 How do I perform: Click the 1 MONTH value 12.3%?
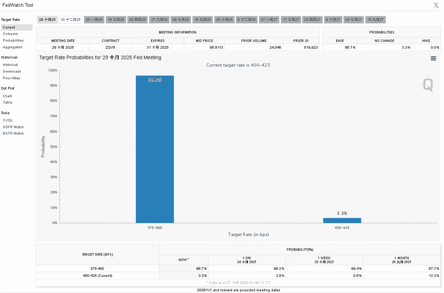(434, 276)
